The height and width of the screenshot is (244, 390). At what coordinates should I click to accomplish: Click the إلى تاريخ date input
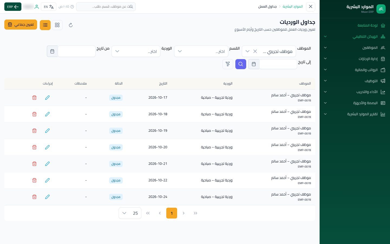(278, 64)
